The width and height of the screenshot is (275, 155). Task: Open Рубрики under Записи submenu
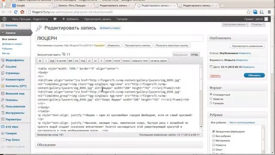click(x=7, y=49)
